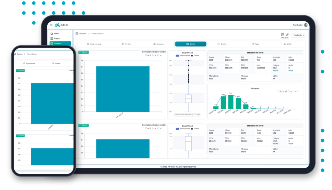Click the fullscreen icon in the Histogram toolbar

pos(279,91)
